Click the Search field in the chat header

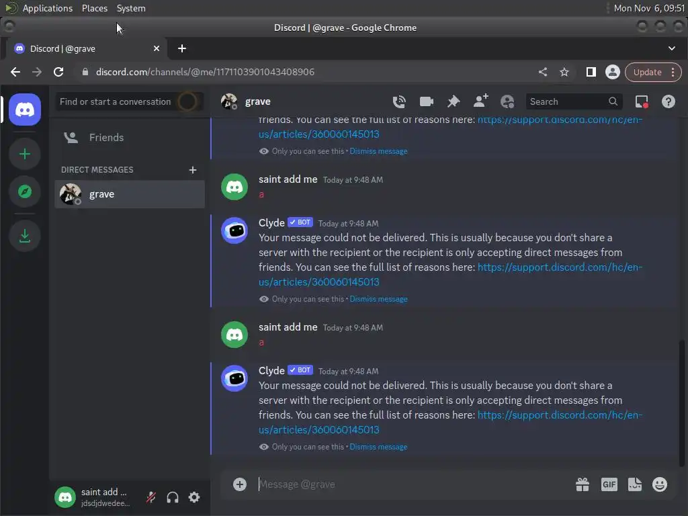tap(574, 102)
